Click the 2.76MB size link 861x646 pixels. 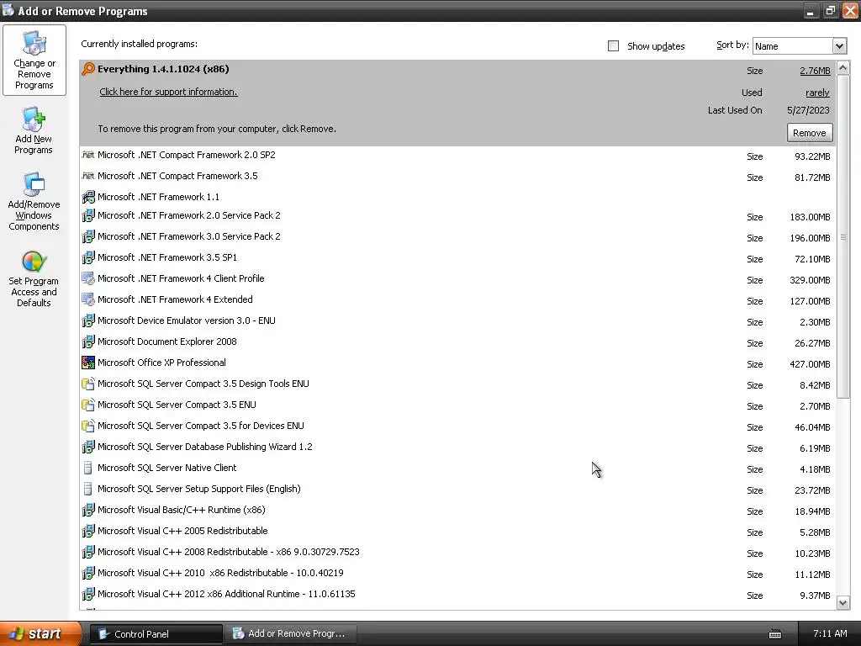coord(815,71)
